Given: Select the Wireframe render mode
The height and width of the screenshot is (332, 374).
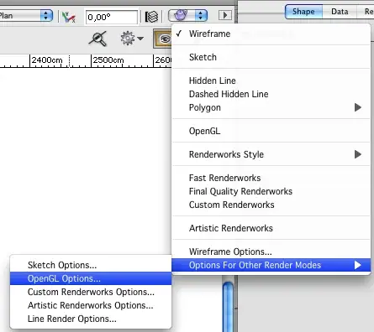Looking at the screenshot, I should tap(271, 34).
